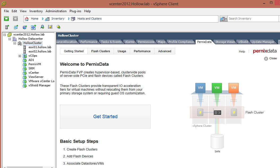
Task: Click the new resource pool toolbar icon
Action: (25, 27)
